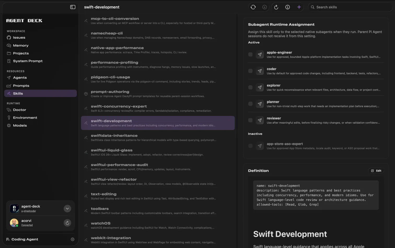Toggle the sidebar panel icon

[x=73, y=7]
